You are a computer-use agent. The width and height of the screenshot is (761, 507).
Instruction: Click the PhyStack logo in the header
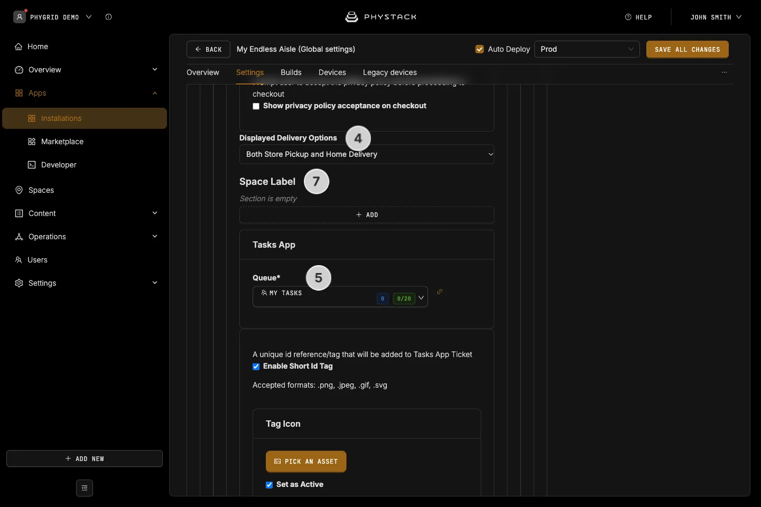coord(380,17)
